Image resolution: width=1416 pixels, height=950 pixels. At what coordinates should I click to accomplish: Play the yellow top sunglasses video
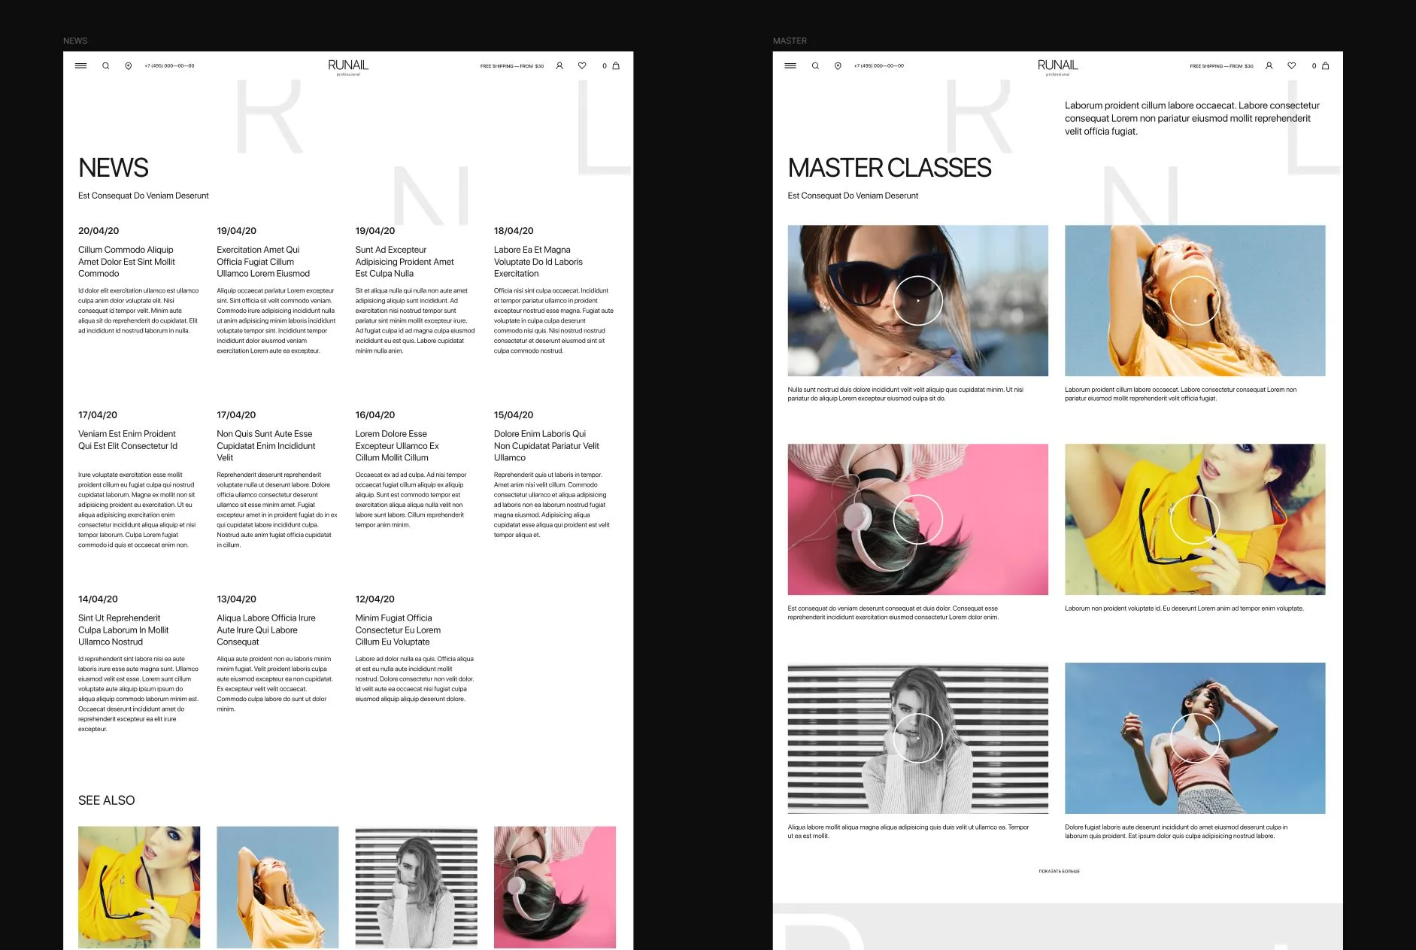coord(1195,520)
